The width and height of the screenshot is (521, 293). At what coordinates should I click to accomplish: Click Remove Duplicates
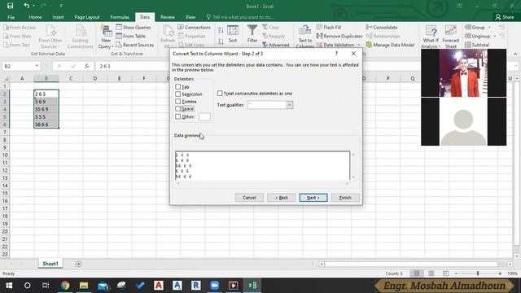[x=339, y=36]
